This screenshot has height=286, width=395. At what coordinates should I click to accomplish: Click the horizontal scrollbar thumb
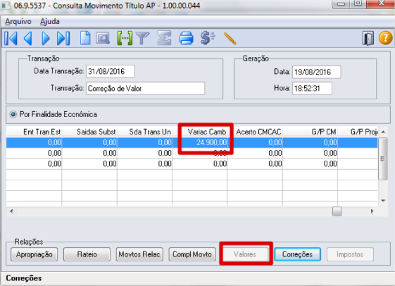337,211
